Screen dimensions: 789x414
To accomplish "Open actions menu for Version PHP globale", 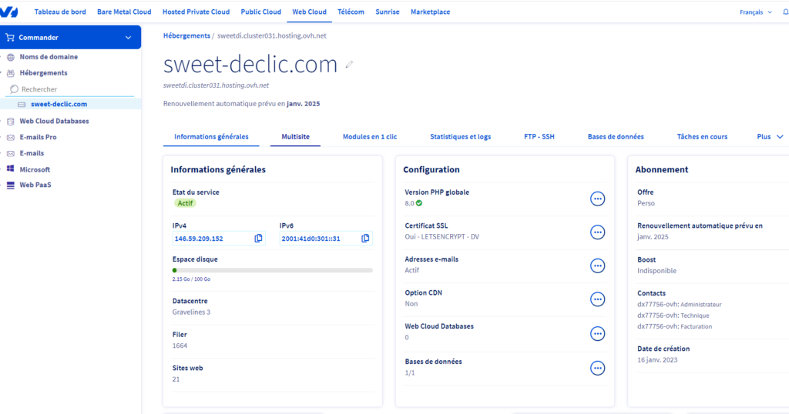I will 597,199.
